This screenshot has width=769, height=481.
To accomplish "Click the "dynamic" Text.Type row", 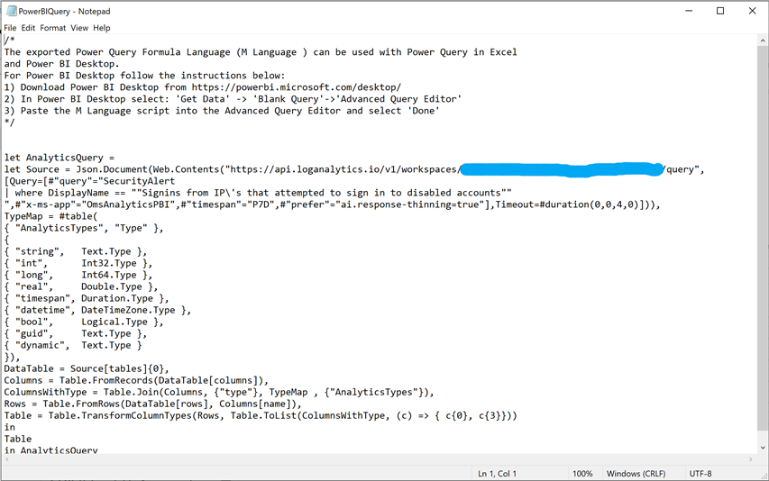I will tap(73, 346).
